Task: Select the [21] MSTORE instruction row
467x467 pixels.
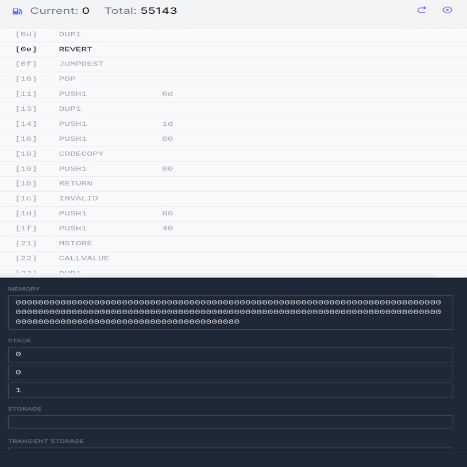Action: tap(233, 244)
